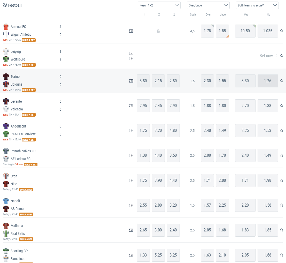The width and height of the screenshot is (286, 263).
Task: Open match stats pitch icon for Arsenal FC
Action: point(131,31)
